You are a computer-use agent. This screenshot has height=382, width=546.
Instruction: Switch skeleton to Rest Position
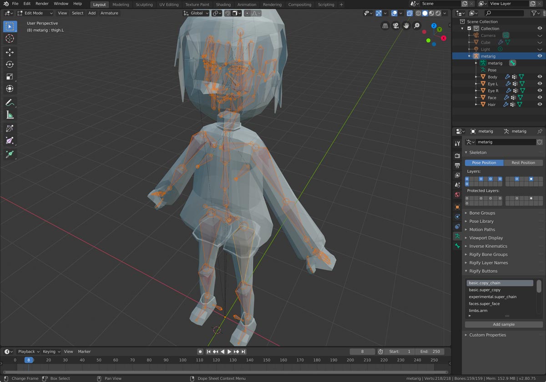tap(523, 163)
